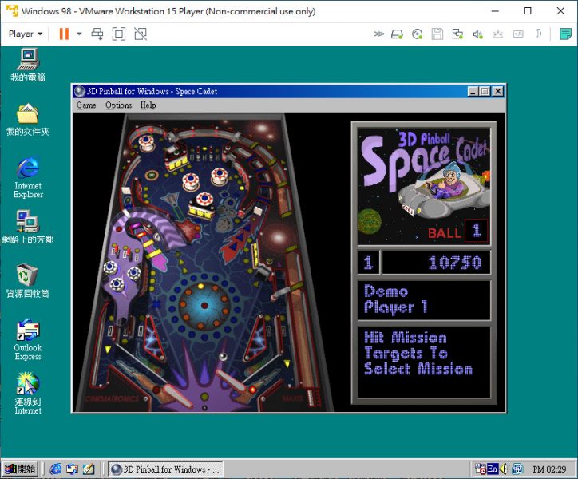The image size is (578, 479).
Task: Select the Connect to Internet shortcut
Action: [x=28, y=393]
